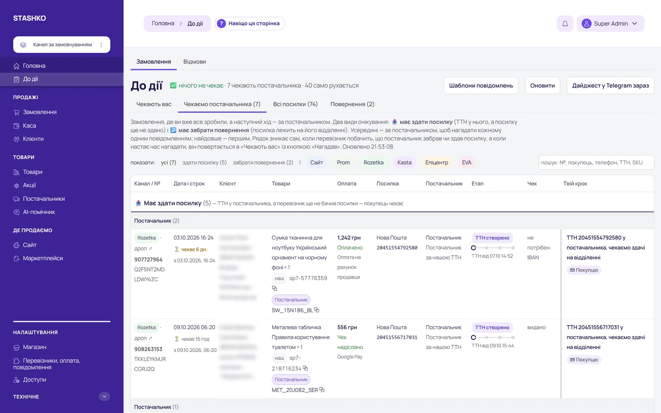Viewport: 661px width, 413px height.
Task: Copy order code 218716234 icon
Action: pyautogui.click(x=305, y=368)
